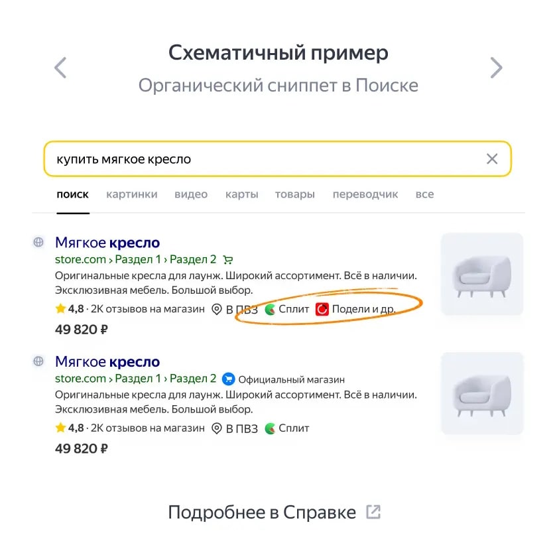
Task: Open the переводчик tab
Action: point(365,194)
